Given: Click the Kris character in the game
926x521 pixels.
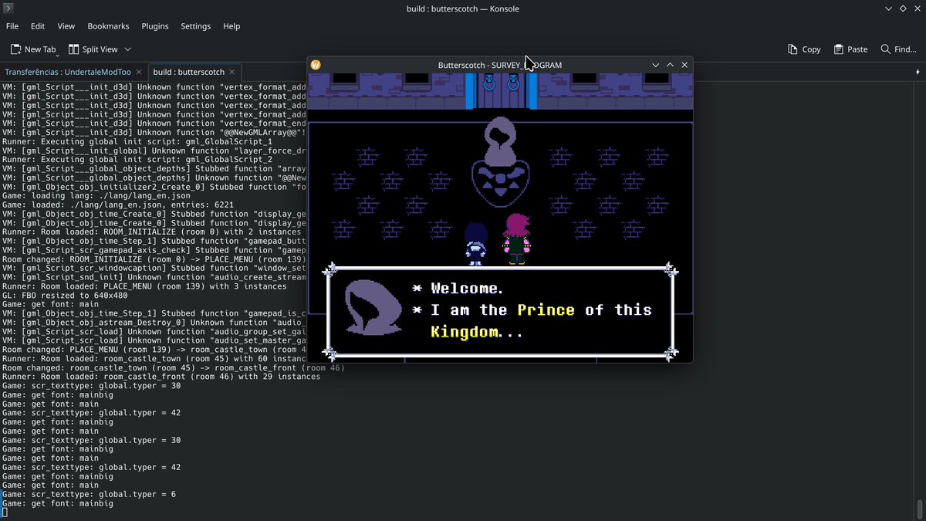Looking at the screenshot, I should tap(475, 245).
